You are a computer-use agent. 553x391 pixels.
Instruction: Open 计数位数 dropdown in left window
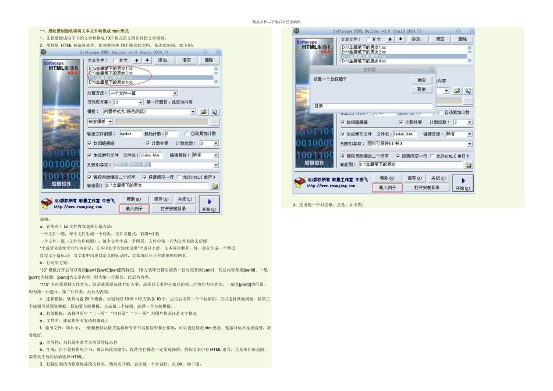click(x=216, y=144)
